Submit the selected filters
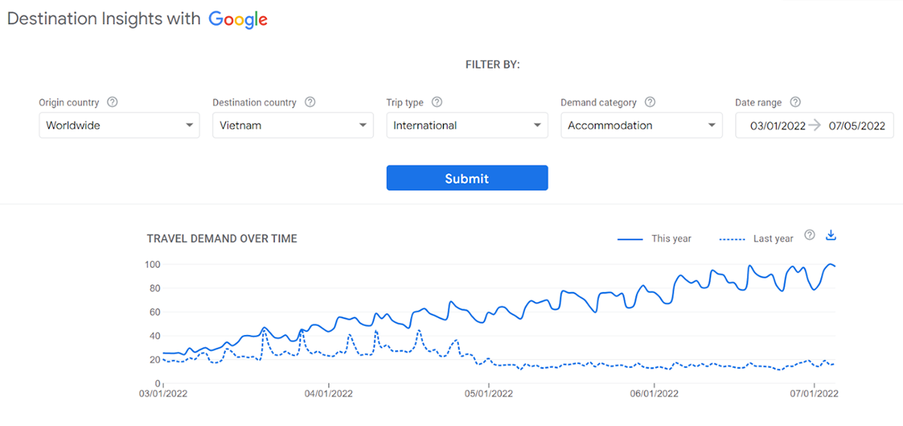This screenshot has height=426, width=903. click(x=467, y=178)
